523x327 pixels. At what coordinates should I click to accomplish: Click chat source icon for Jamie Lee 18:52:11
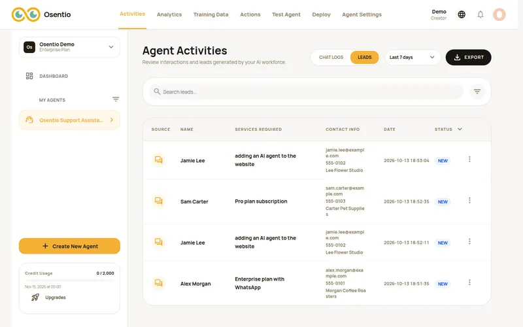click(x=158, y=242)
